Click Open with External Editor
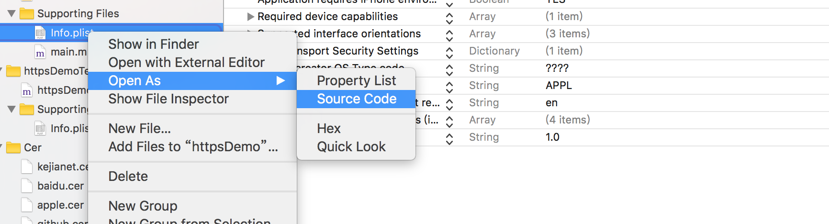Viewport: 829px width, 224px height. pyautogui.click(x=186, y=62)
